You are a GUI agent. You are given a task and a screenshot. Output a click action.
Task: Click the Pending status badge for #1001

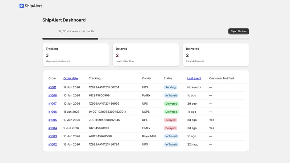click(x=170, y=87)
